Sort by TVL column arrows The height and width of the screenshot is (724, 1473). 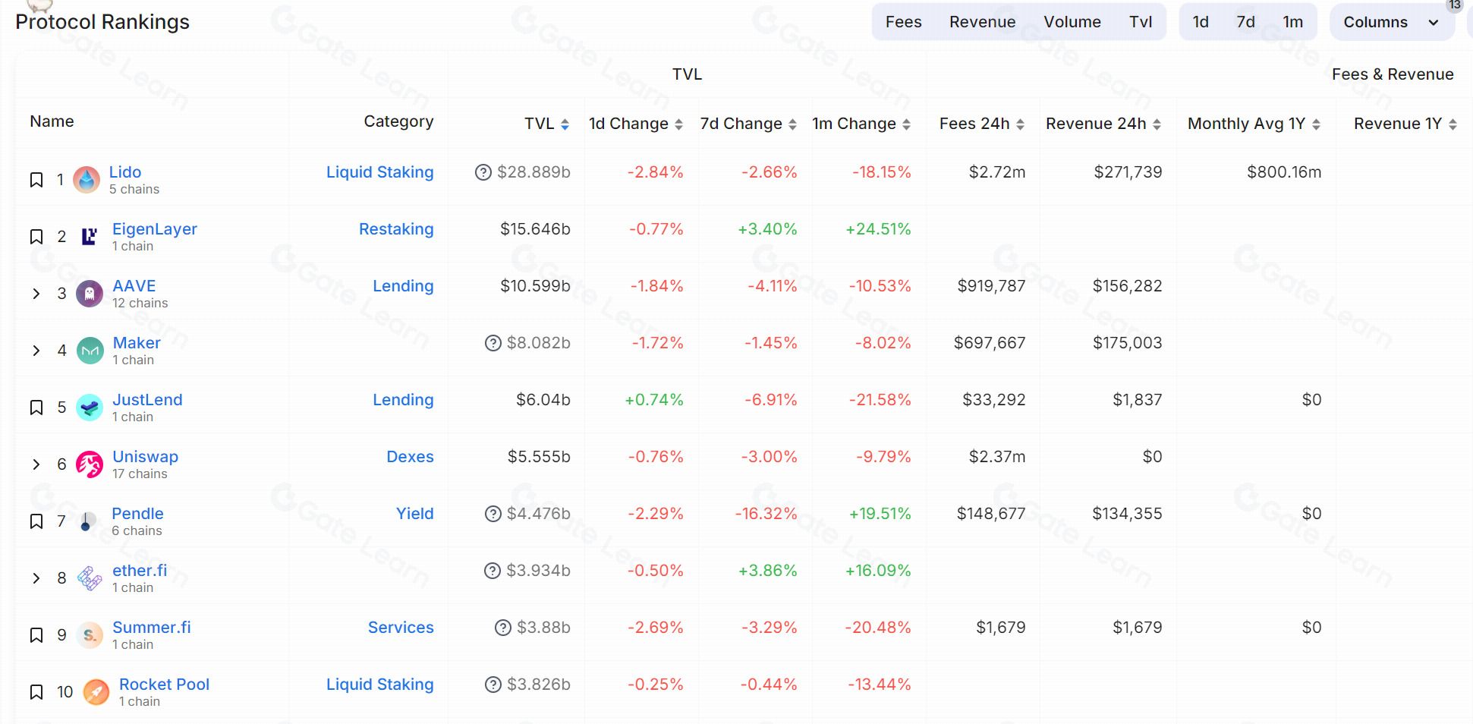tap(565, 124)
